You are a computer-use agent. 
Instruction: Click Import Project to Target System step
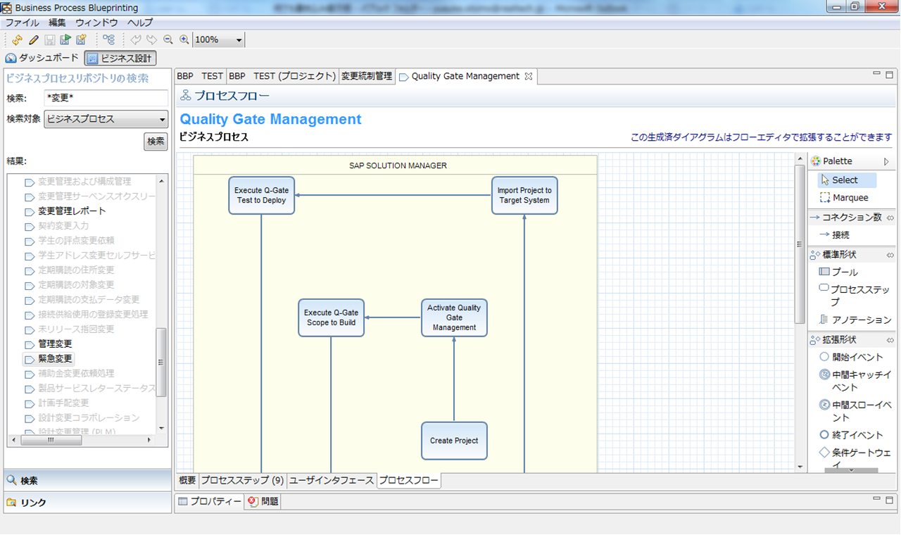[524, 196]
